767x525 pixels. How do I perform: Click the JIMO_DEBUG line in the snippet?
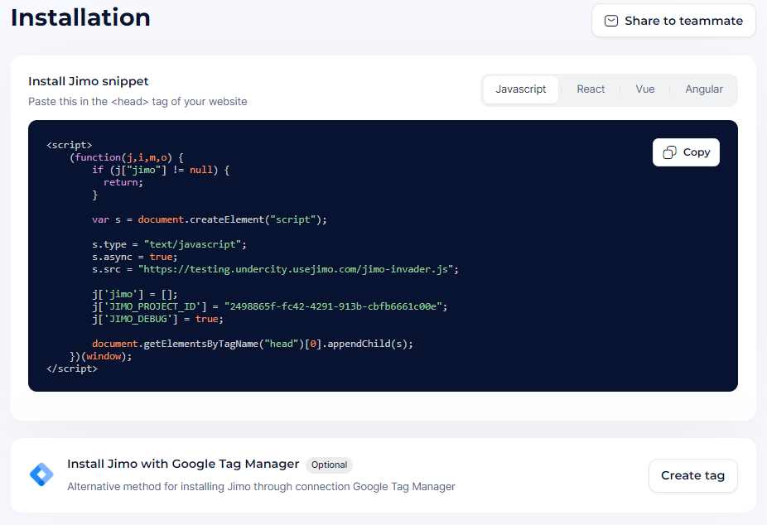point(157,319)
